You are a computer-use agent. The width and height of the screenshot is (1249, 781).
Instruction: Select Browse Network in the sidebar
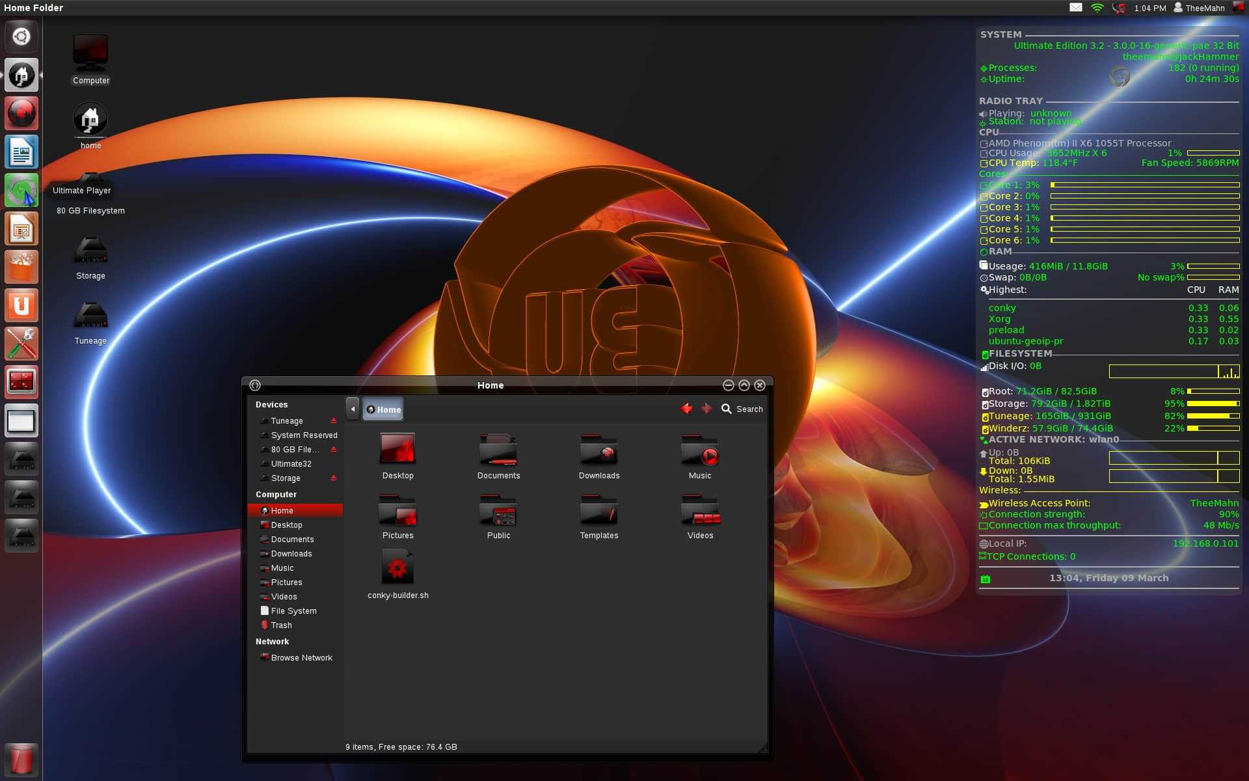(x=301, y=657)
